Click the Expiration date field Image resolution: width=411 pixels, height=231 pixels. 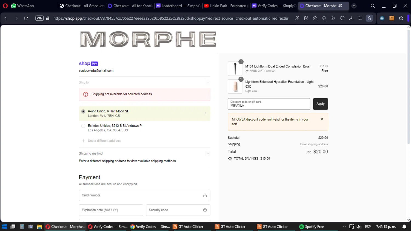[x=111, y=210]
